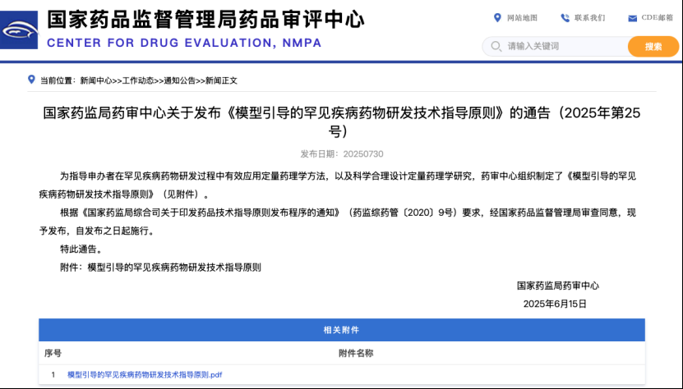Click the contact us phone icon
683x389 pixels.
tap(565, 17)
